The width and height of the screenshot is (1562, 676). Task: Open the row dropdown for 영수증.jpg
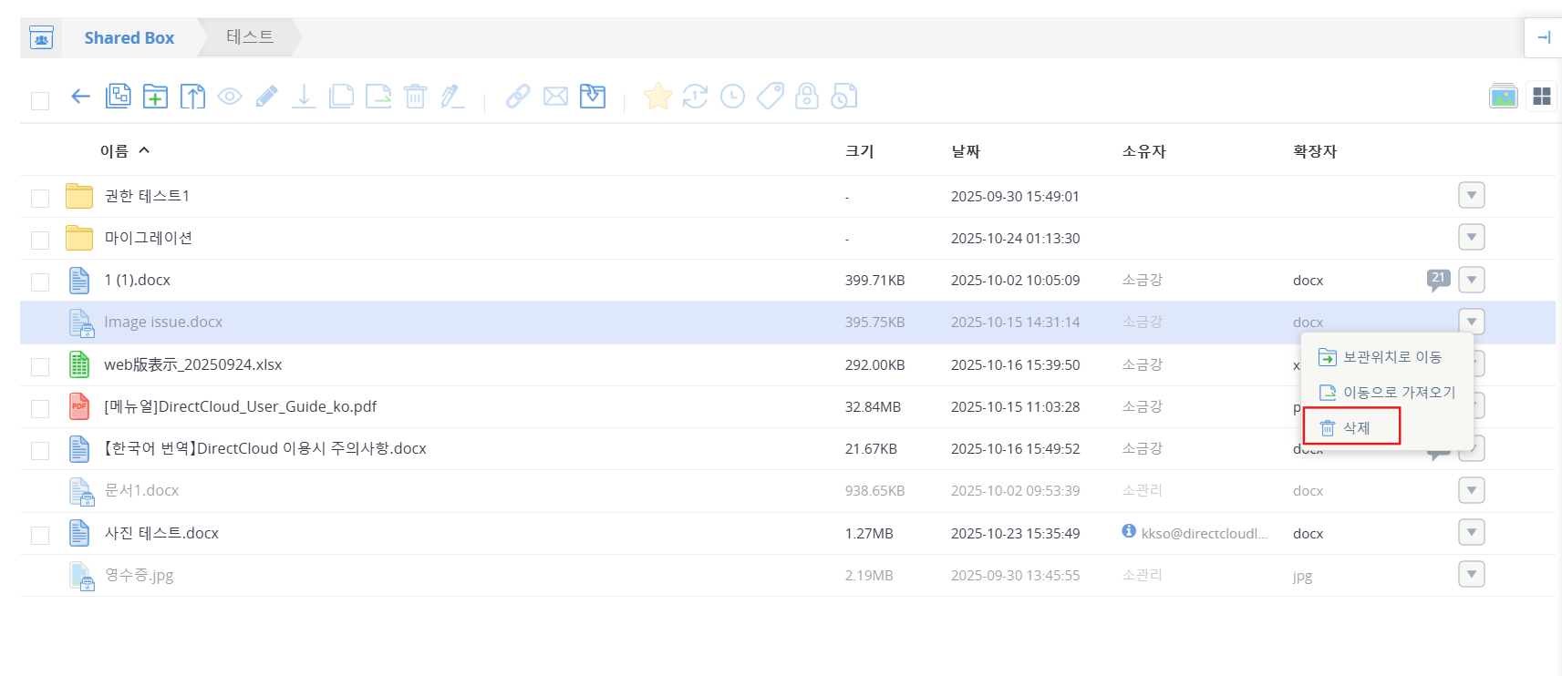click(1471, 575)
